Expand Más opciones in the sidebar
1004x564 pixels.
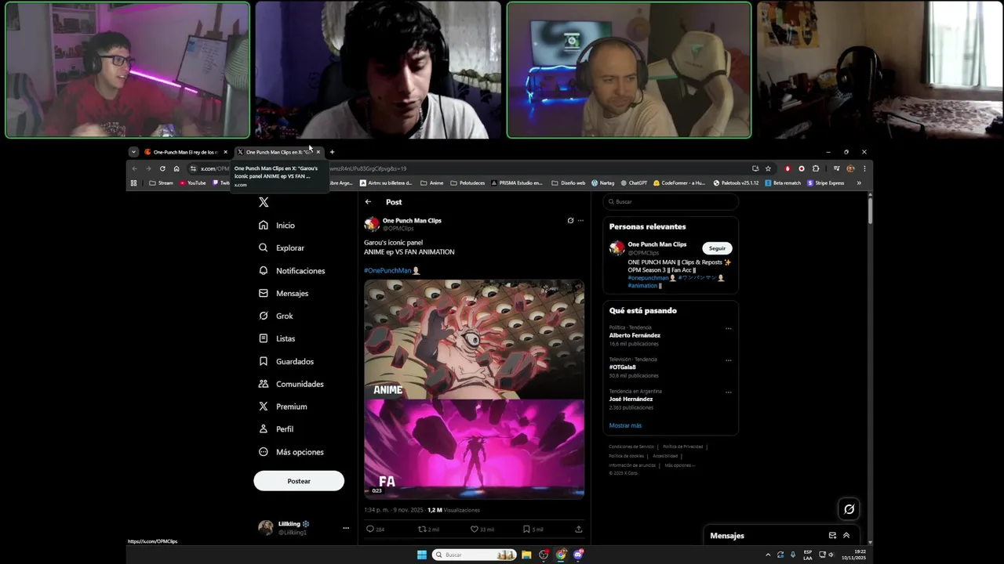click(x=290, y=452)
